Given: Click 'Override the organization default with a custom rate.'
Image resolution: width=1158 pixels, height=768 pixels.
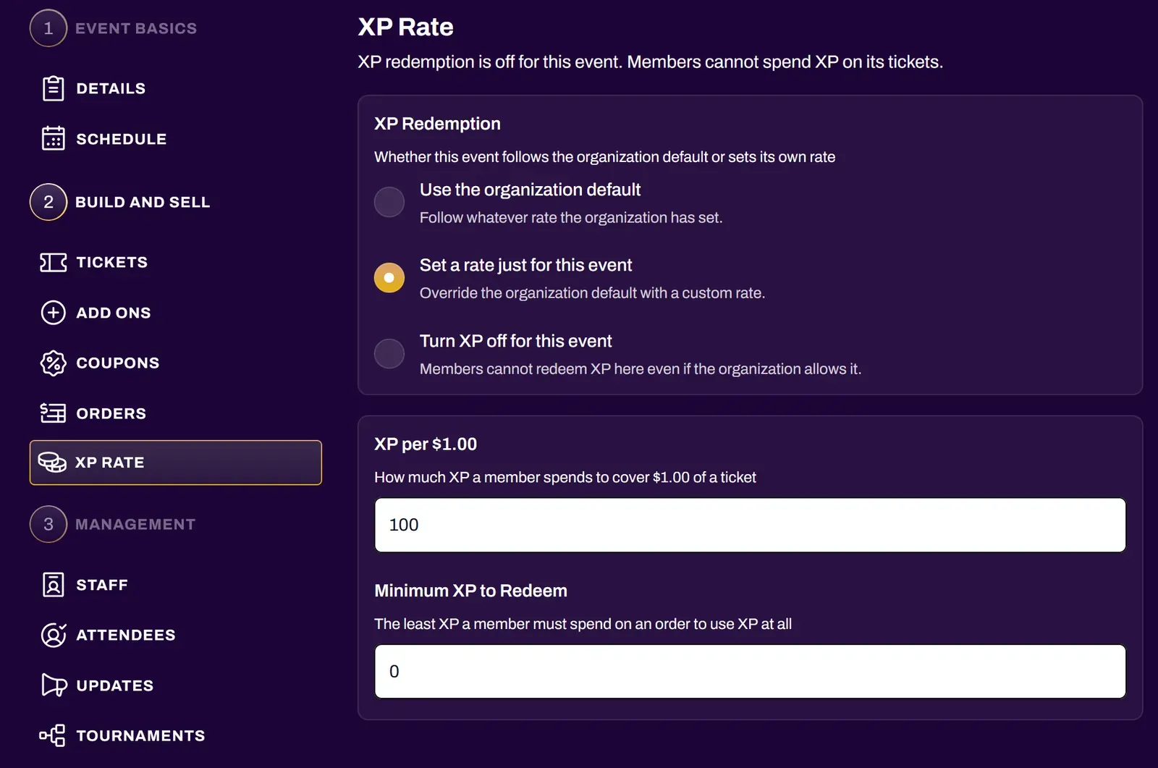Looking at the screenshot, I should (x=592, y=292).
